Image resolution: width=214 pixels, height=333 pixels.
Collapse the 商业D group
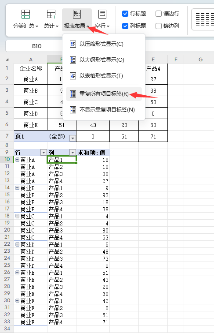(17, 244)
